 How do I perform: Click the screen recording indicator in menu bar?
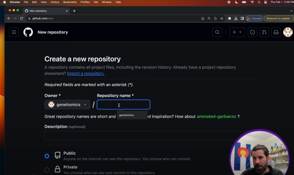click(x=229, y=2)
